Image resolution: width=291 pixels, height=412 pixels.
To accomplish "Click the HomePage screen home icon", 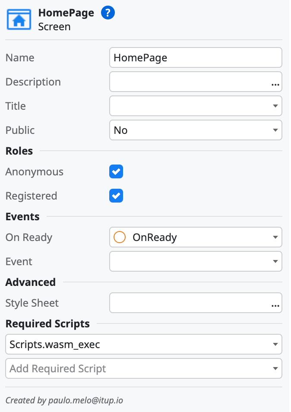I will point(19,19).
